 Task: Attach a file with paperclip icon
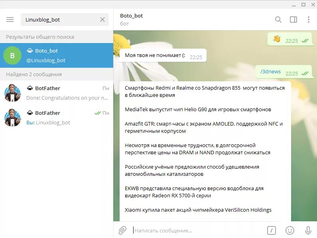(x=122, y=230)
